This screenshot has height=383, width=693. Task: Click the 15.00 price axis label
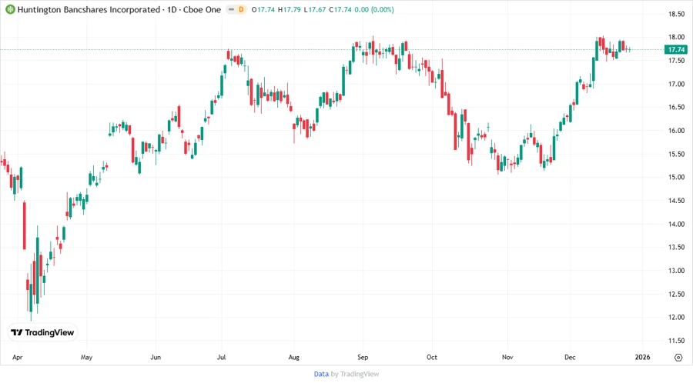point(676,177)
